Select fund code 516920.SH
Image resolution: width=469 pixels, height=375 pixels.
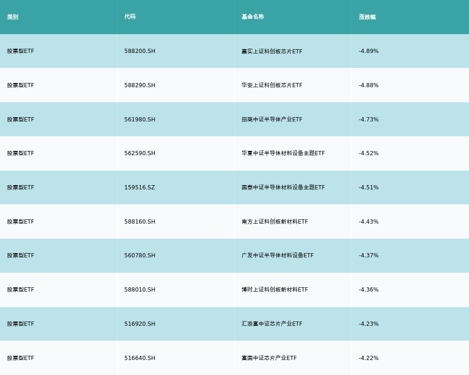(140, 324)
